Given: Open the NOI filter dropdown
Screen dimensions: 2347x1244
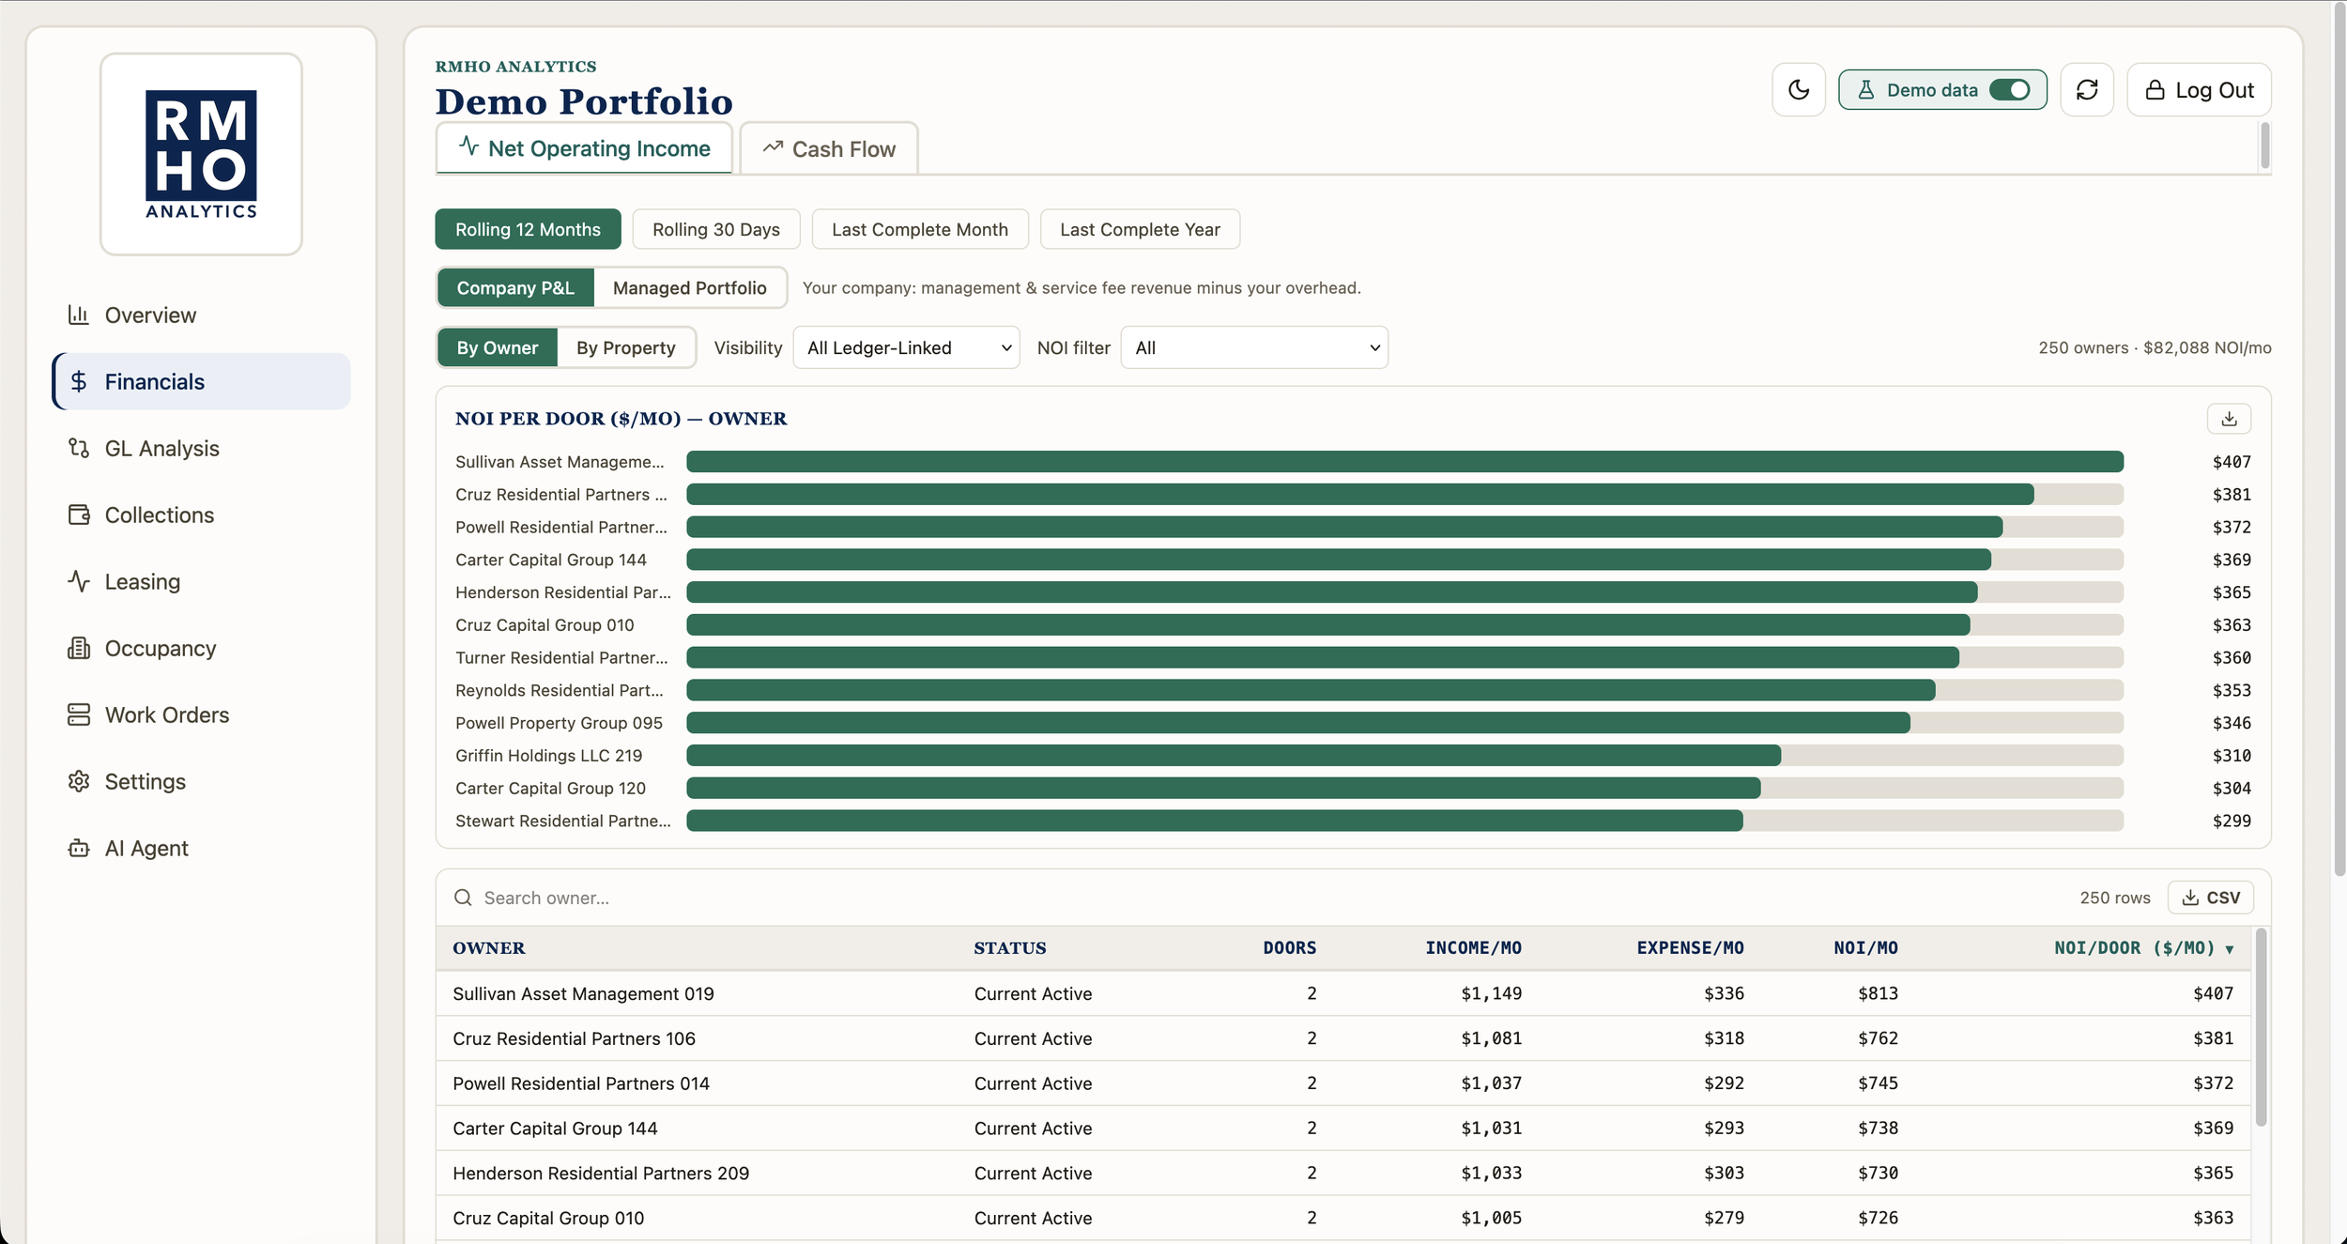Looking at the screenshot, I should point(1254,348).
